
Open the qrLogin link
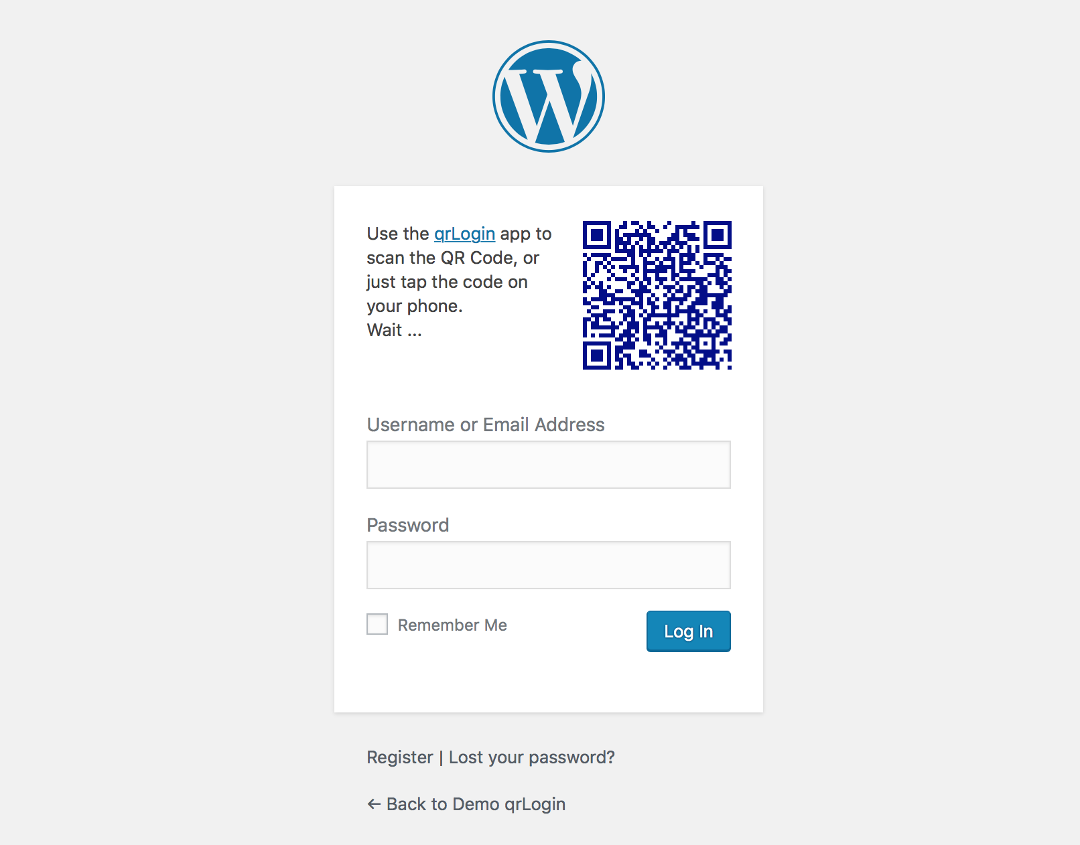(x=464, y=234)
